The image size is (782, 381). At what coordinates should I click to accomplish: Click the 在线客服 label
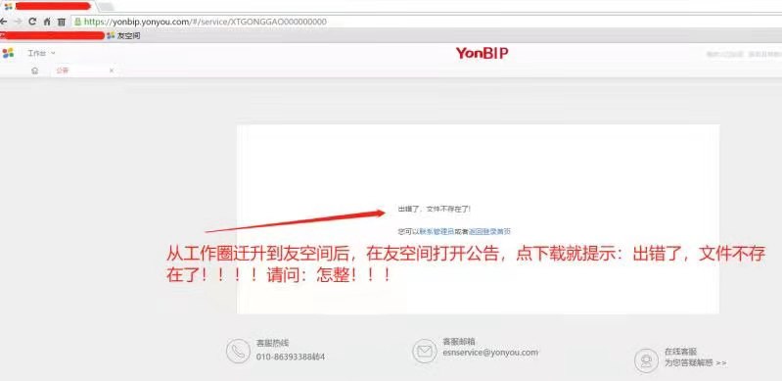[x=680, y=352]
